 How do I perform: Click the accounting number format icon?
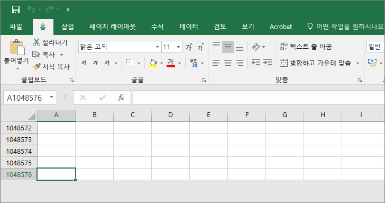[x=372, y=63]
